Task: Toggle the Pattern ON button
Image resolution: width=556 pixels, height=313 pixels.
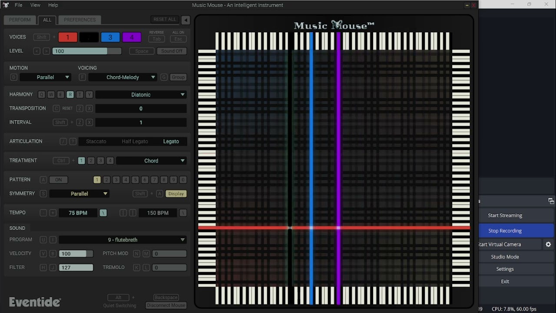Action: (x=59, y=180)
